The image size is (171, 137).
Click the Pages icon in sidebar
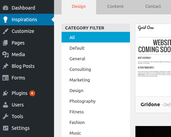point(5,43)
